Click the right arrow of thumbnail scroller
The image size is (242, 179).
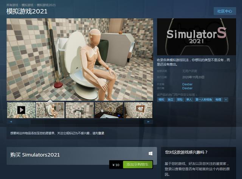tap(148, 122)
